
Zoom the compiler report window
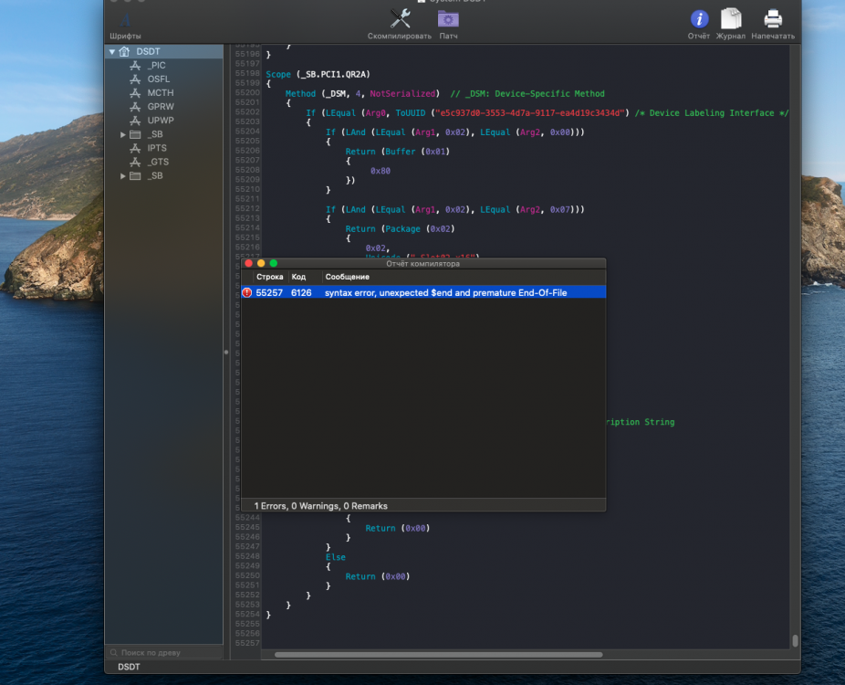273,263
